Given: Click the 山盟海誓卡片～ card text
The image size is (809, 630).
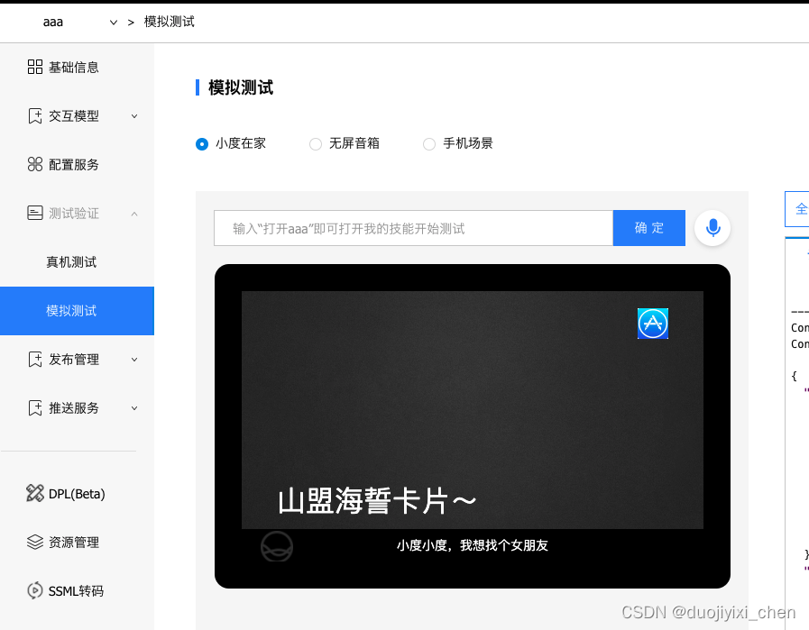Looking at the screenshot, I should 377,500.
